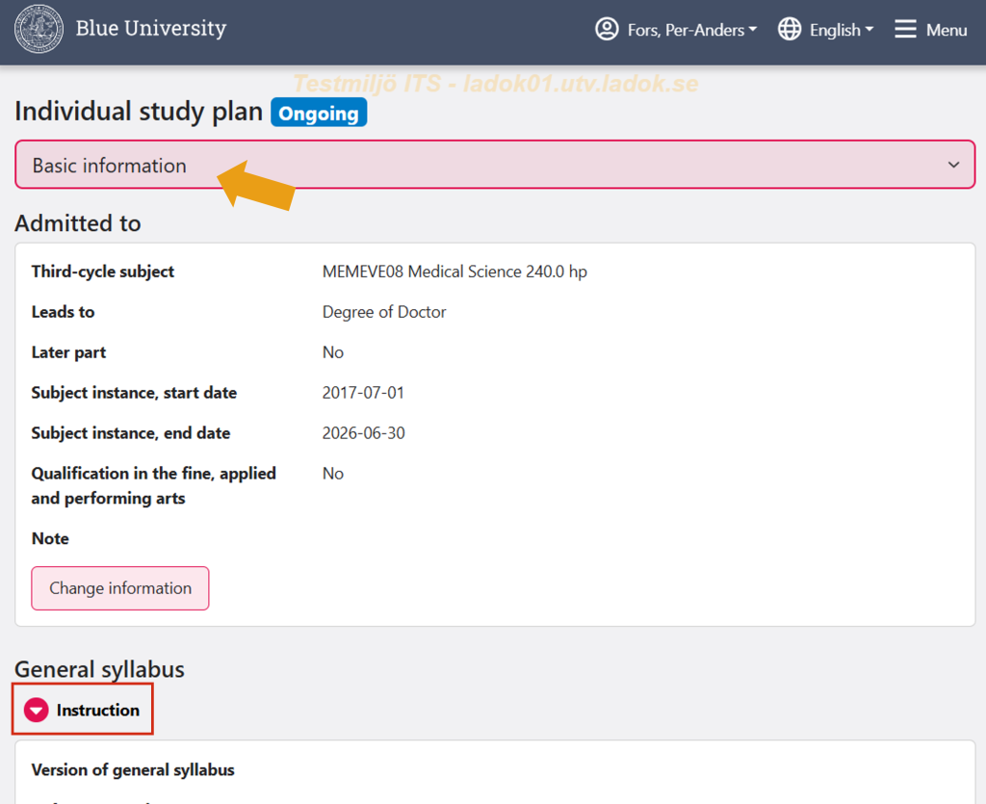
Task: Click the No value for Later part
Action: click(332, 352)
